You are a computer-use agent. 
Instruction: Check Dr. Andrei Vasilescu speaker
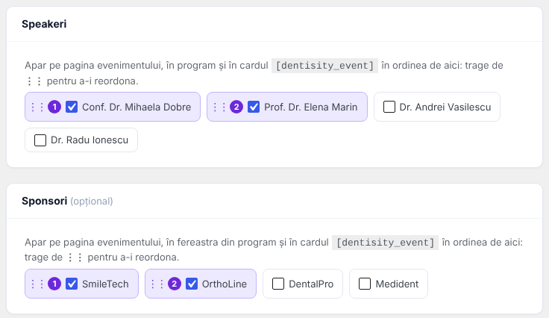pyautogui.click(x=389, y=107)
